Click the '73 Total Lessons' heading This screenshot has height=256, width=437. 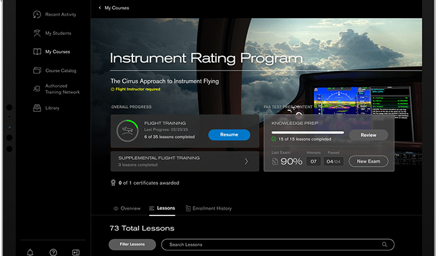point(142,228)
